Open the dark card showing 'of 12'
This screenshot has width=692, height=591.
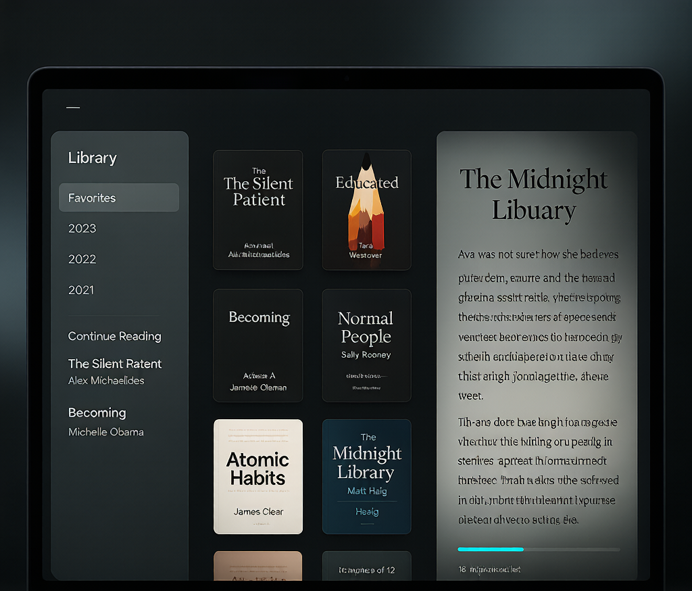point(366,566)
